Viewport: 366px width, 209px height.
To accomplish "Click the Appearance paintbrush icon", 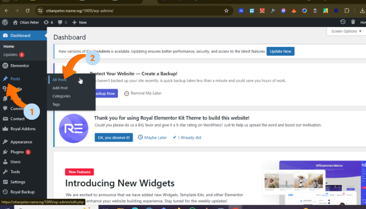I will (5, 142).
